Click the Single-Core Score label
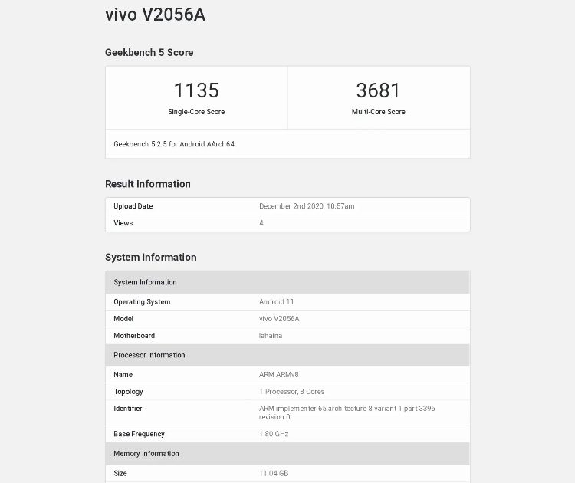The image size is (575, 483). click(x=196, y=112)
